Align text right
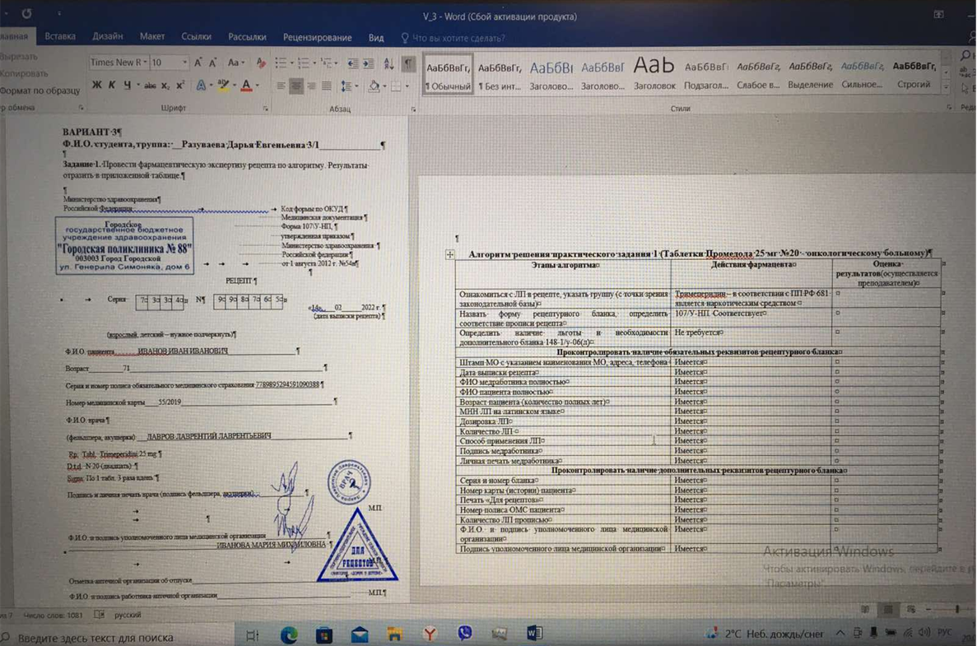The width and height of the screenshot is (977, 646). (x=312, y=86)
